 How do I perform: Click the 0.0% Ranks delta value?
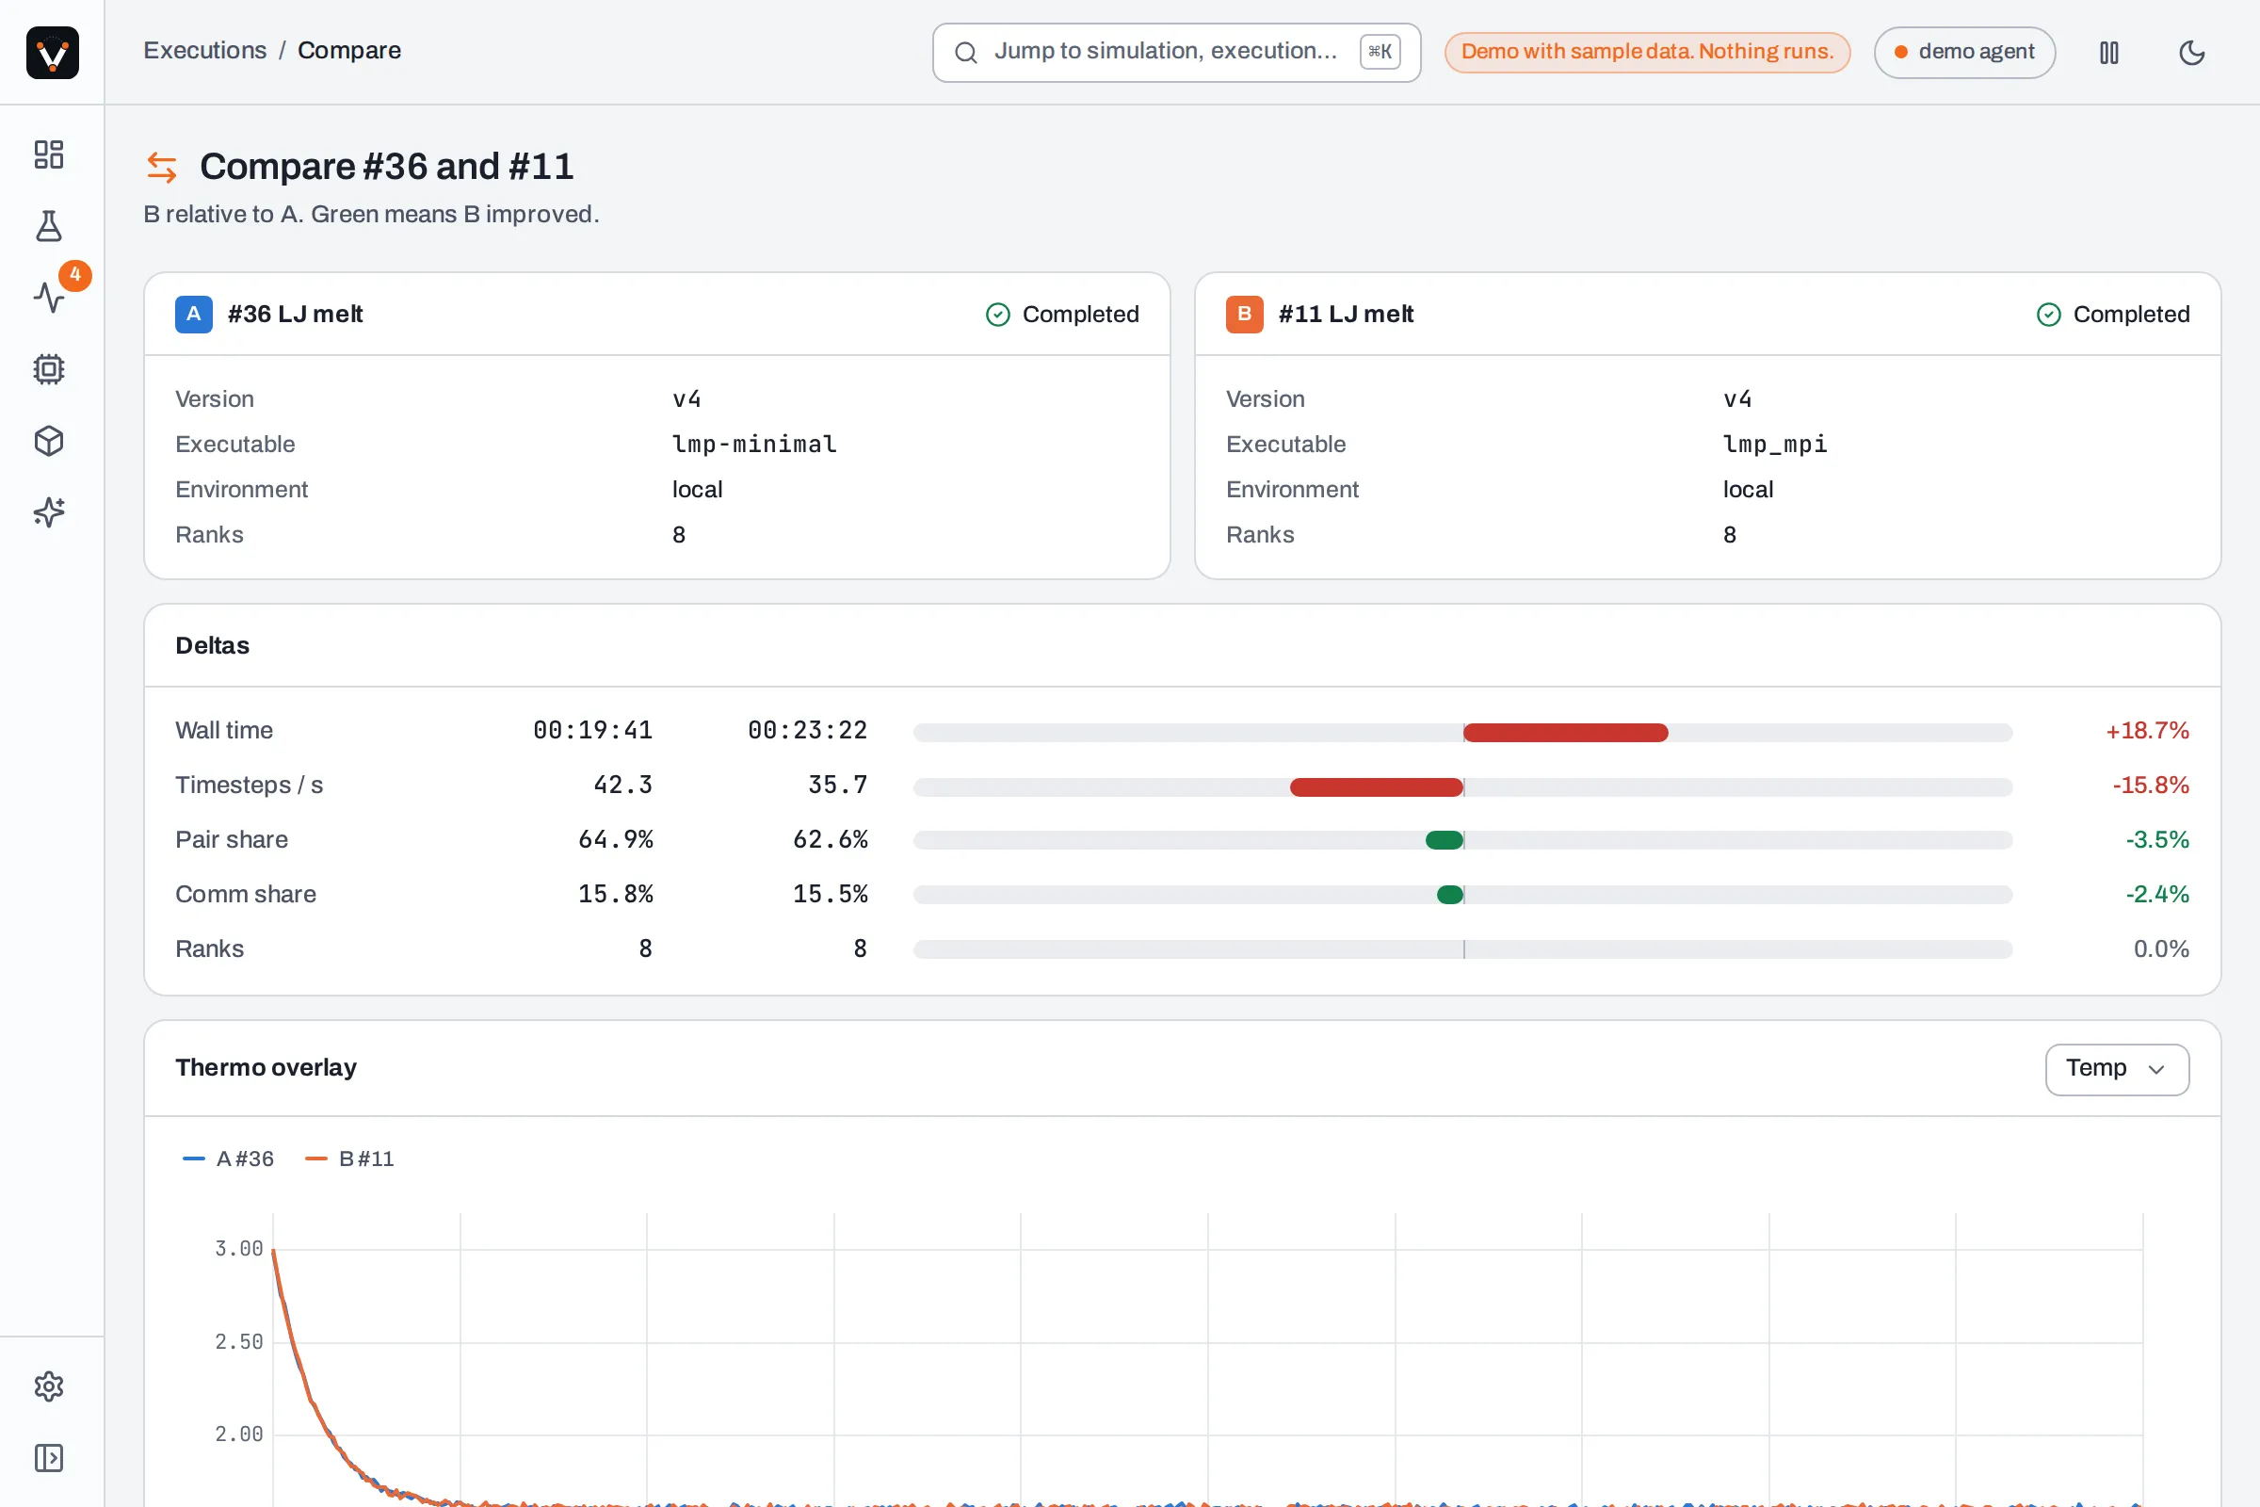point(2161,949)
